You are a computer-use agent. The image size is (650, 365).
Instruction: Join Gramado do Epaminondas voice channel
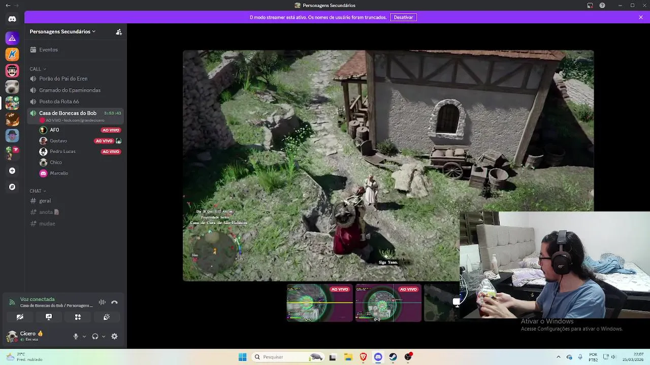[76, 90]
